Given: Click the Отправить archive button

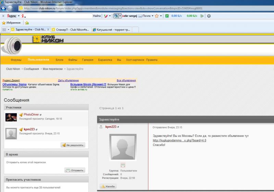Looking at the screenshot, I should click(x=75, y=170).
